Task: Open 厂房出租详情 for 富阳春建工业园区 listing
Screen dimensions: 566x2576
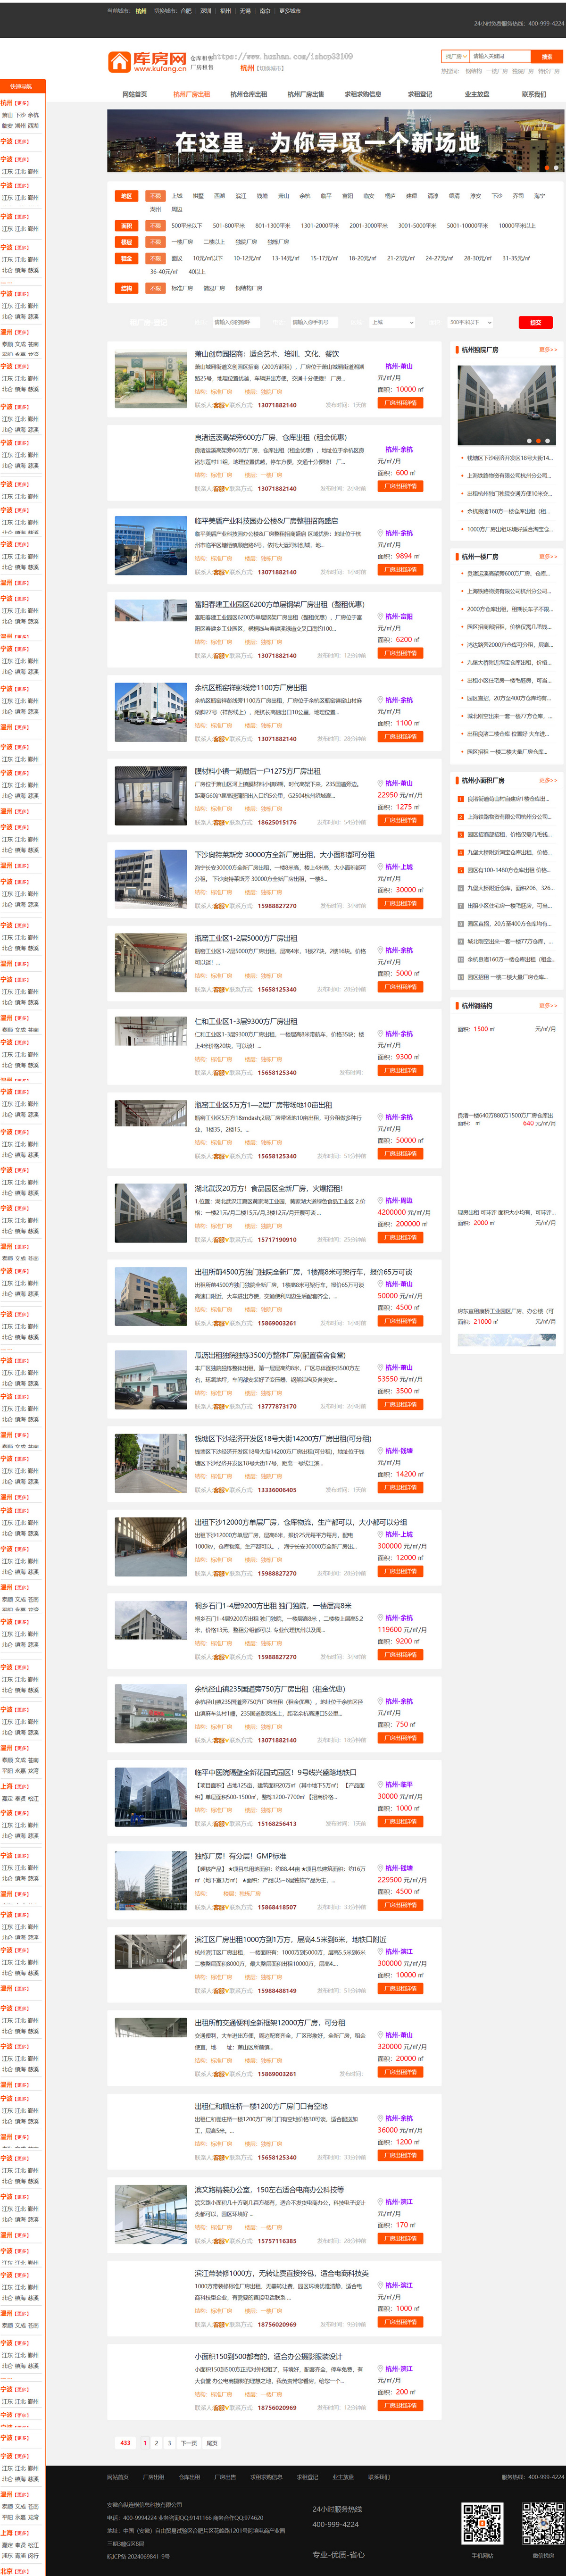Action: (400, 653)
